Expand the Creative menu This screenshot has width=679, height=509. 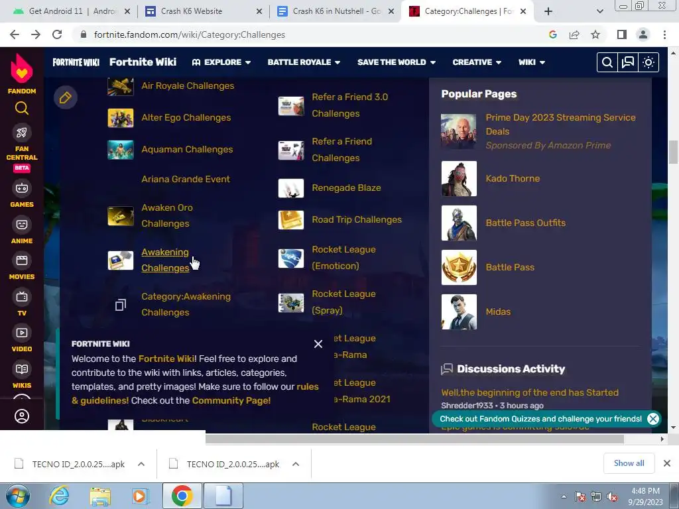tap(477, 62)
